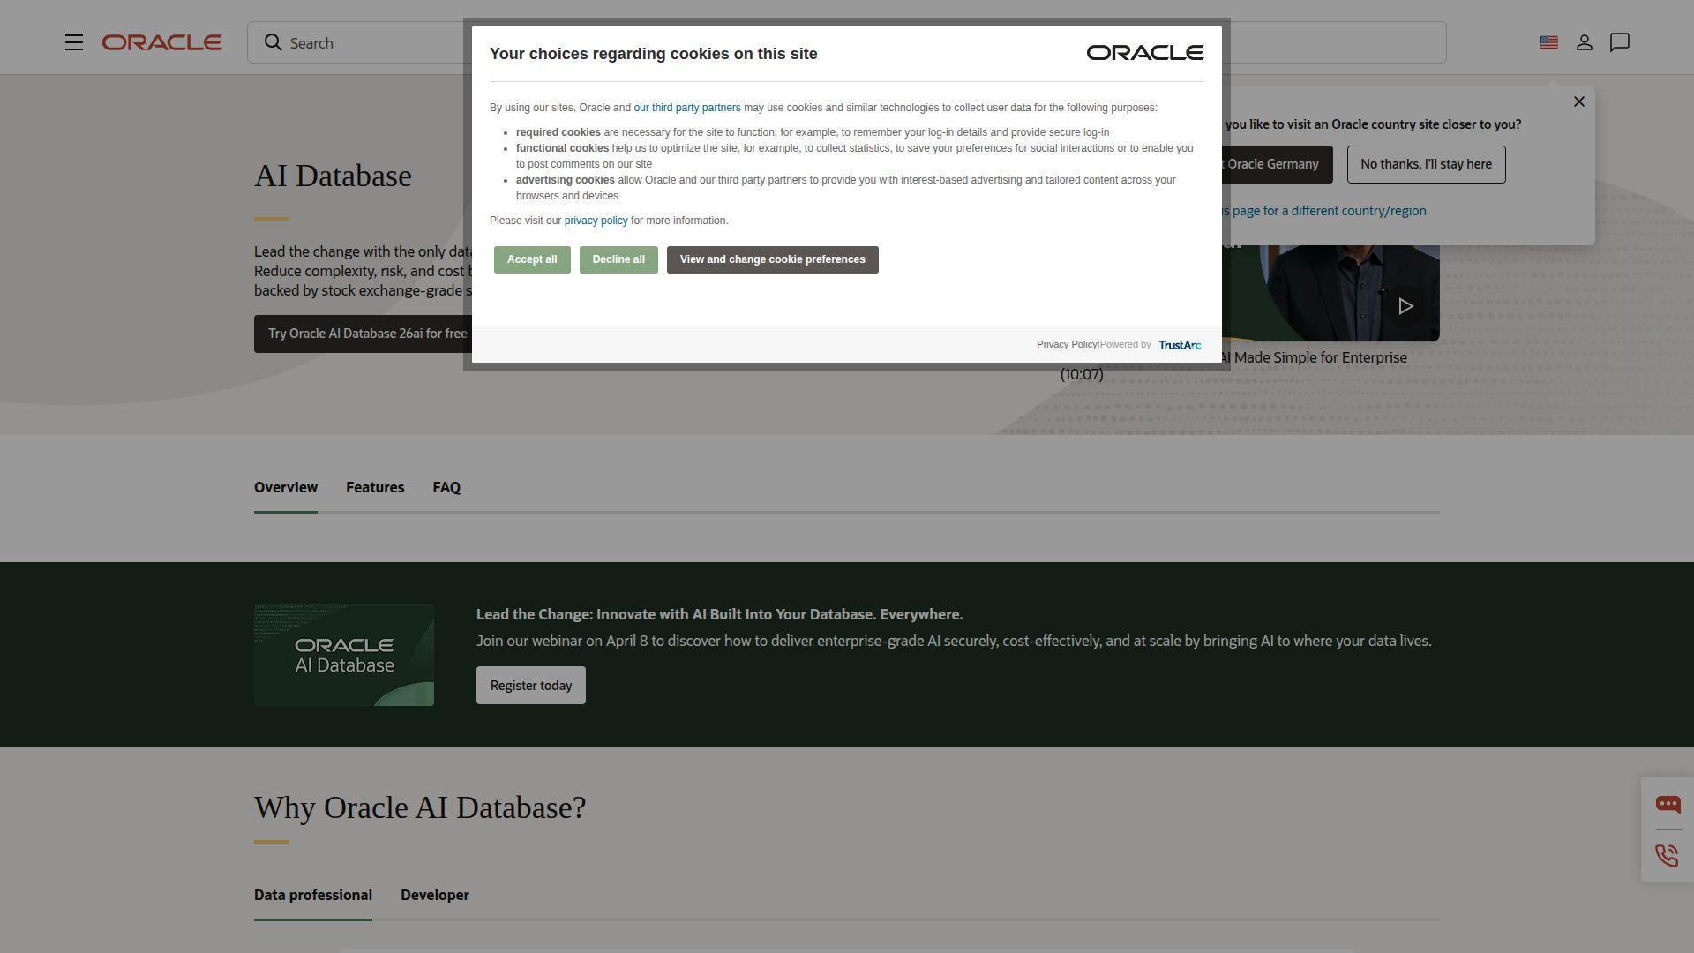The image size is (1694, 953).
Task: Play the AI Made Simple video
Action: point(1405,306)
